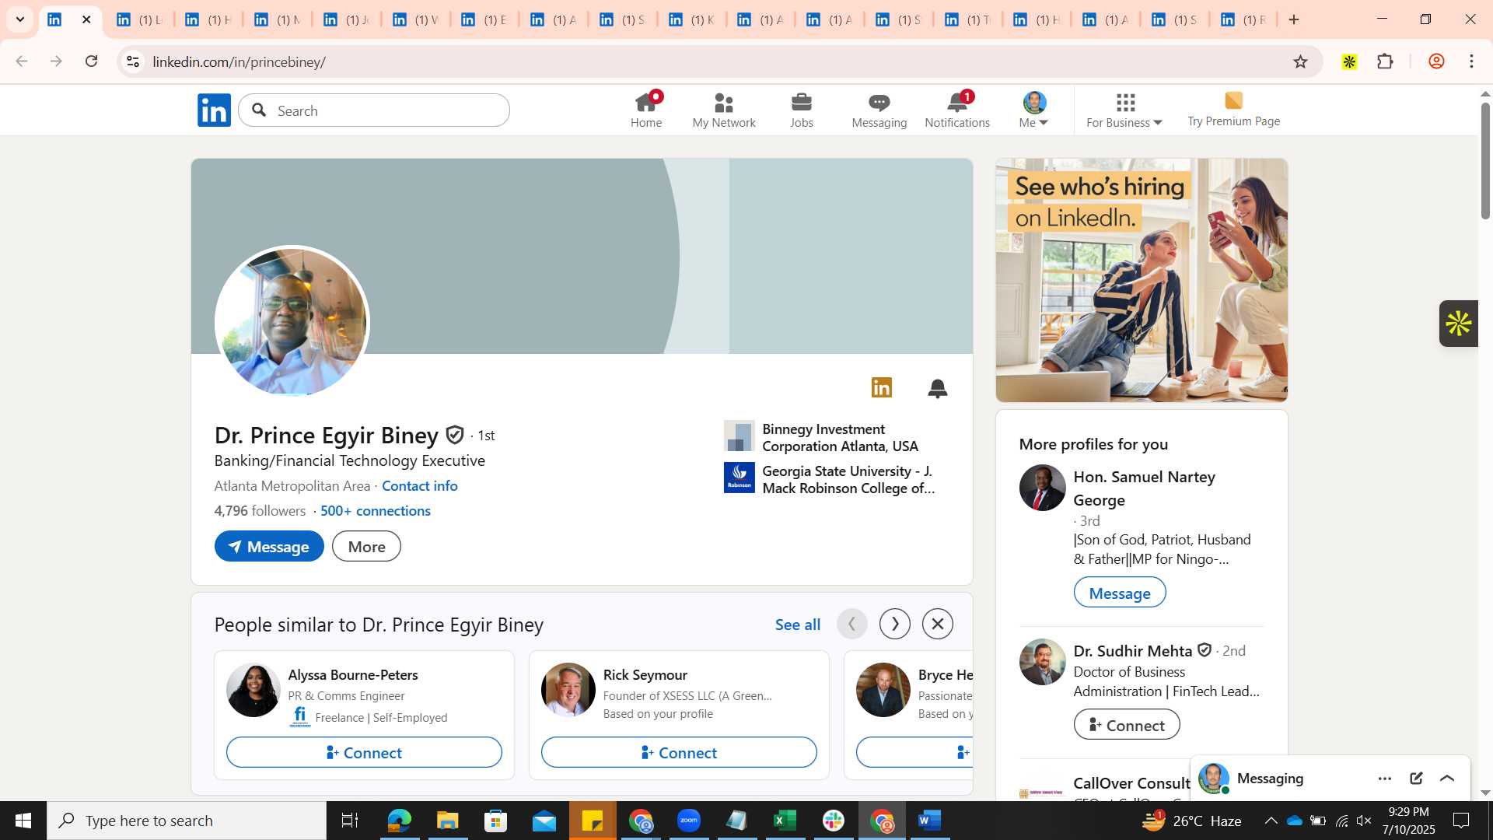Open Alyssa Bourne-Peters profile picture
The image size is (1493, 840).
(x=253, y=690)
